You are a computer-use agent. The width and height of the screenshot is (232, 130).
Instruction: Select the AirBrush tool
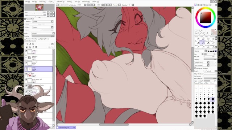point(202,43)
